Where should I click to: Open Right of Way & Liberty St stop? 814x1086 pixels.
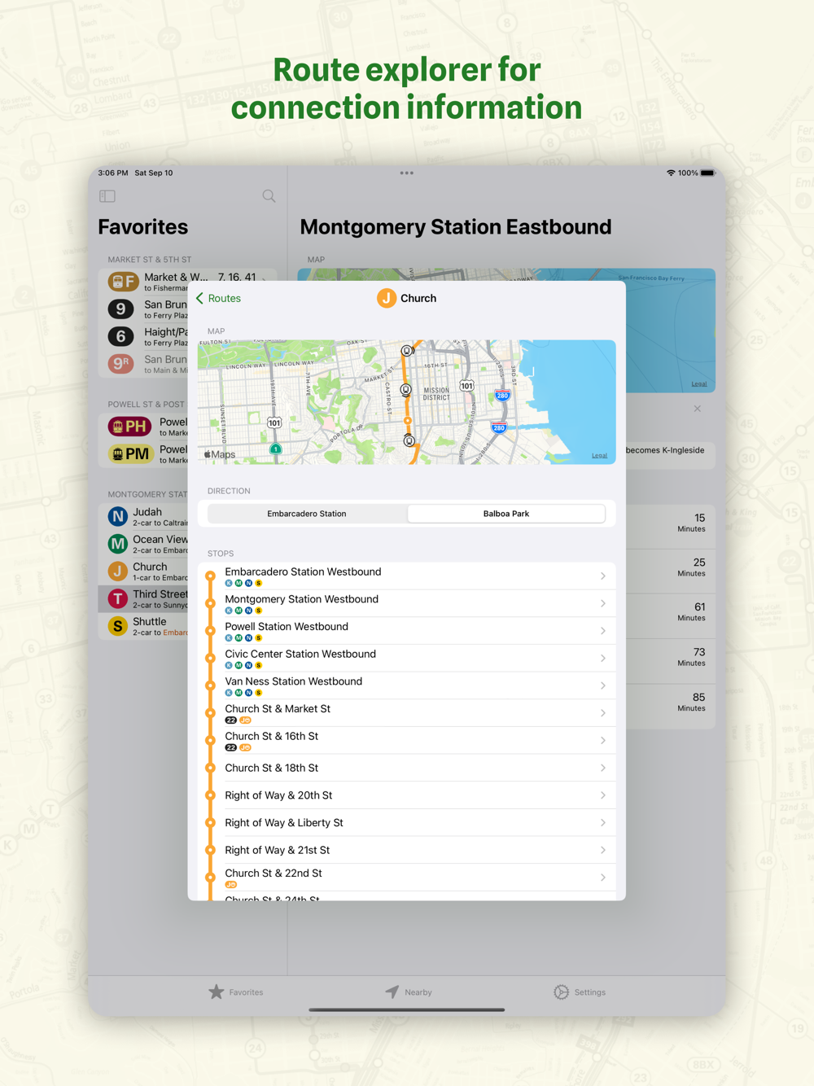coord(407,822)
